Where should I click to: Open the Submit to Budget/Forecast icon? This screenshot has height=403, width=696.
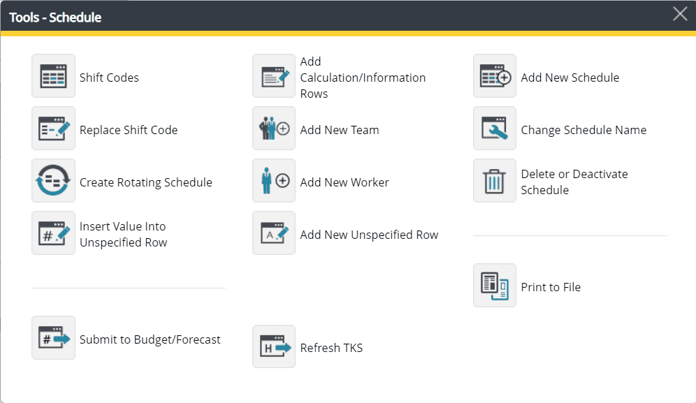pos(53,338)
